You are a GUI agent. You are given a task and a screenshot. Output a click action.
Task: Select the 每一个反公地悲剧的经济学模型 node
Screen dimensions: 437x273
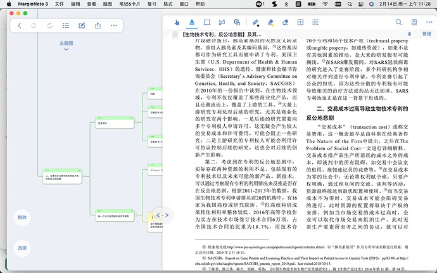pos(115,215)
